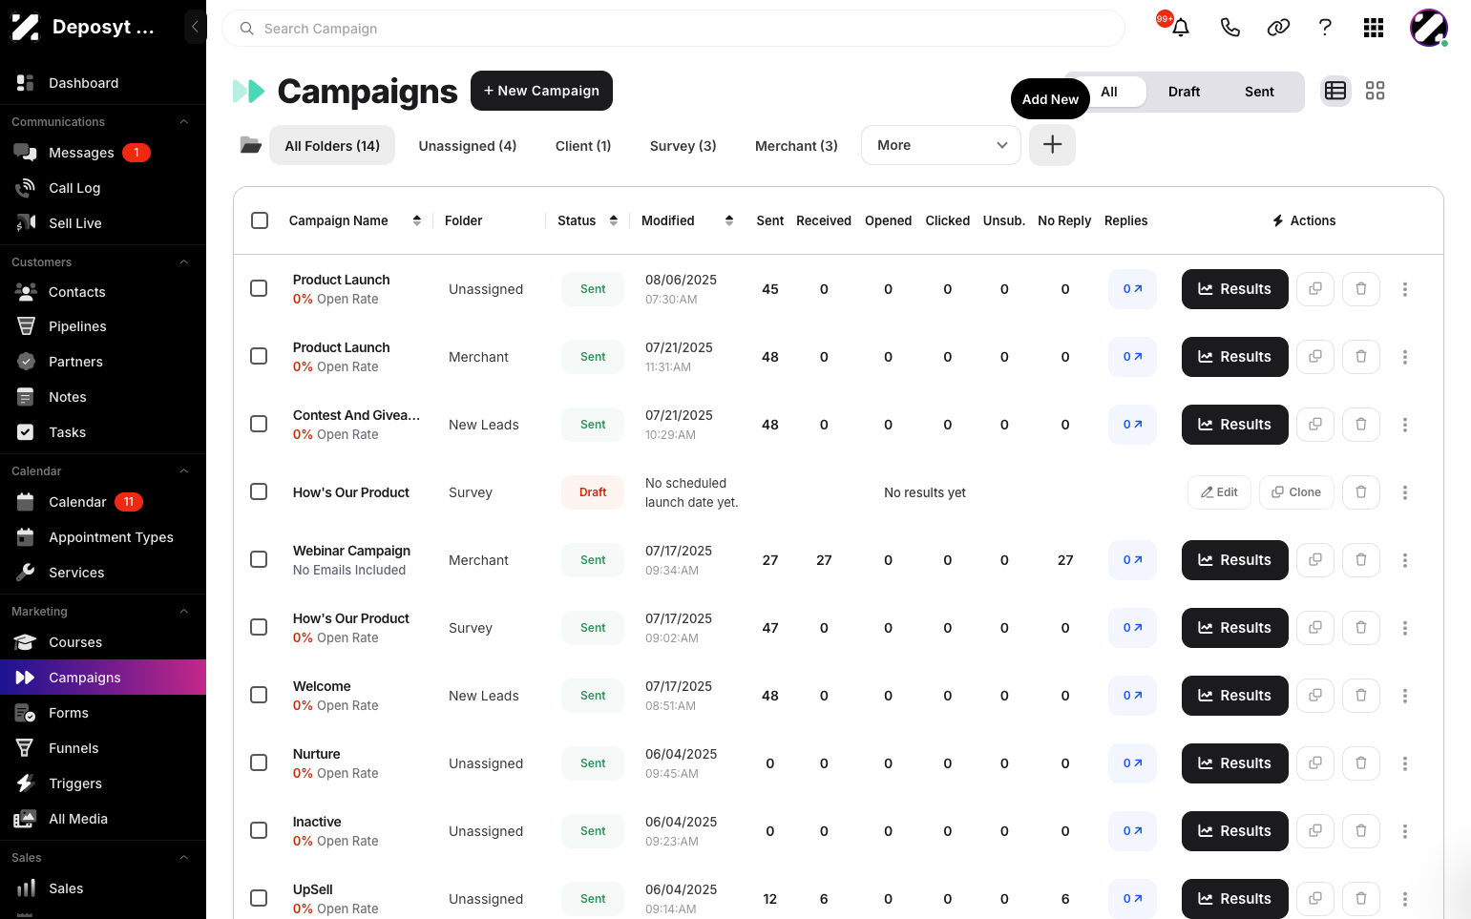The height and width of the screenshot is (919, 1471).
Task: Sort table by Modified date arrows
Action: (729, 220)
